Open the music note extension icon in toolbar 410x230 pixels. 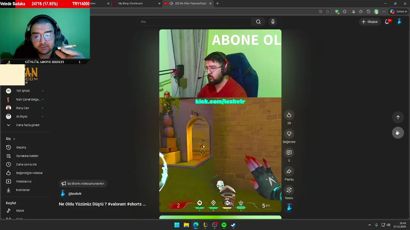click(353, 11)
